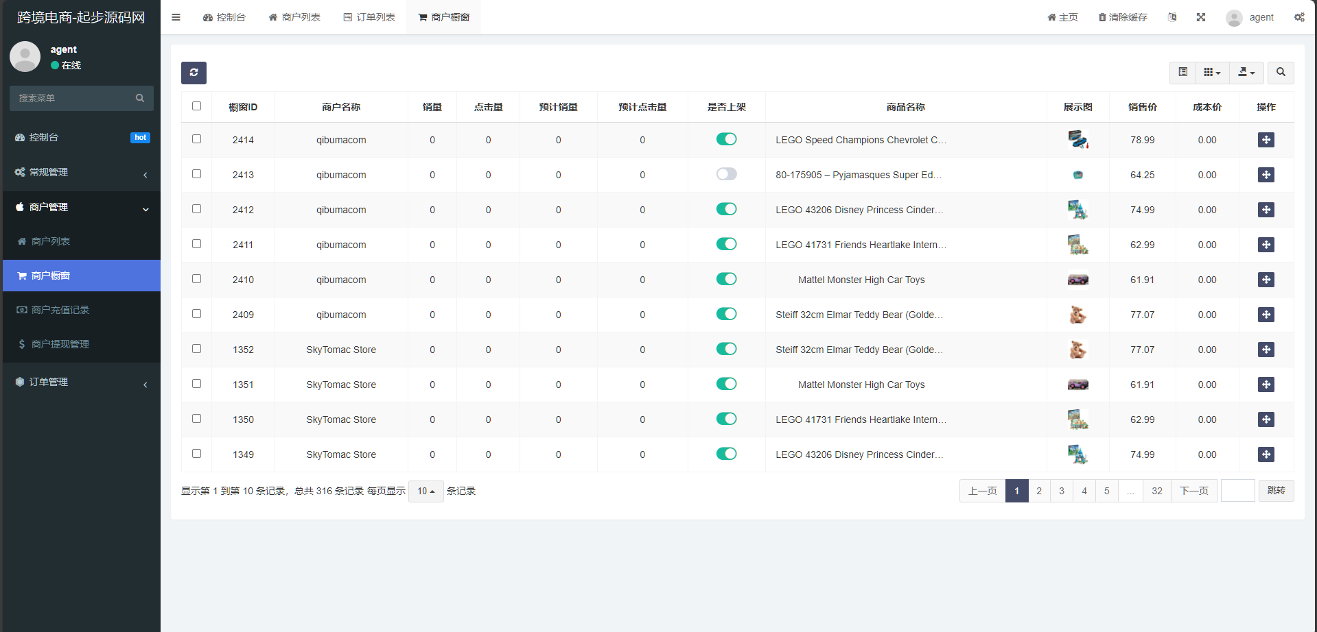This screenshot has height=632, width=1317.
Task: Check the select-all checkbox in table header
Action: [197, 106]
